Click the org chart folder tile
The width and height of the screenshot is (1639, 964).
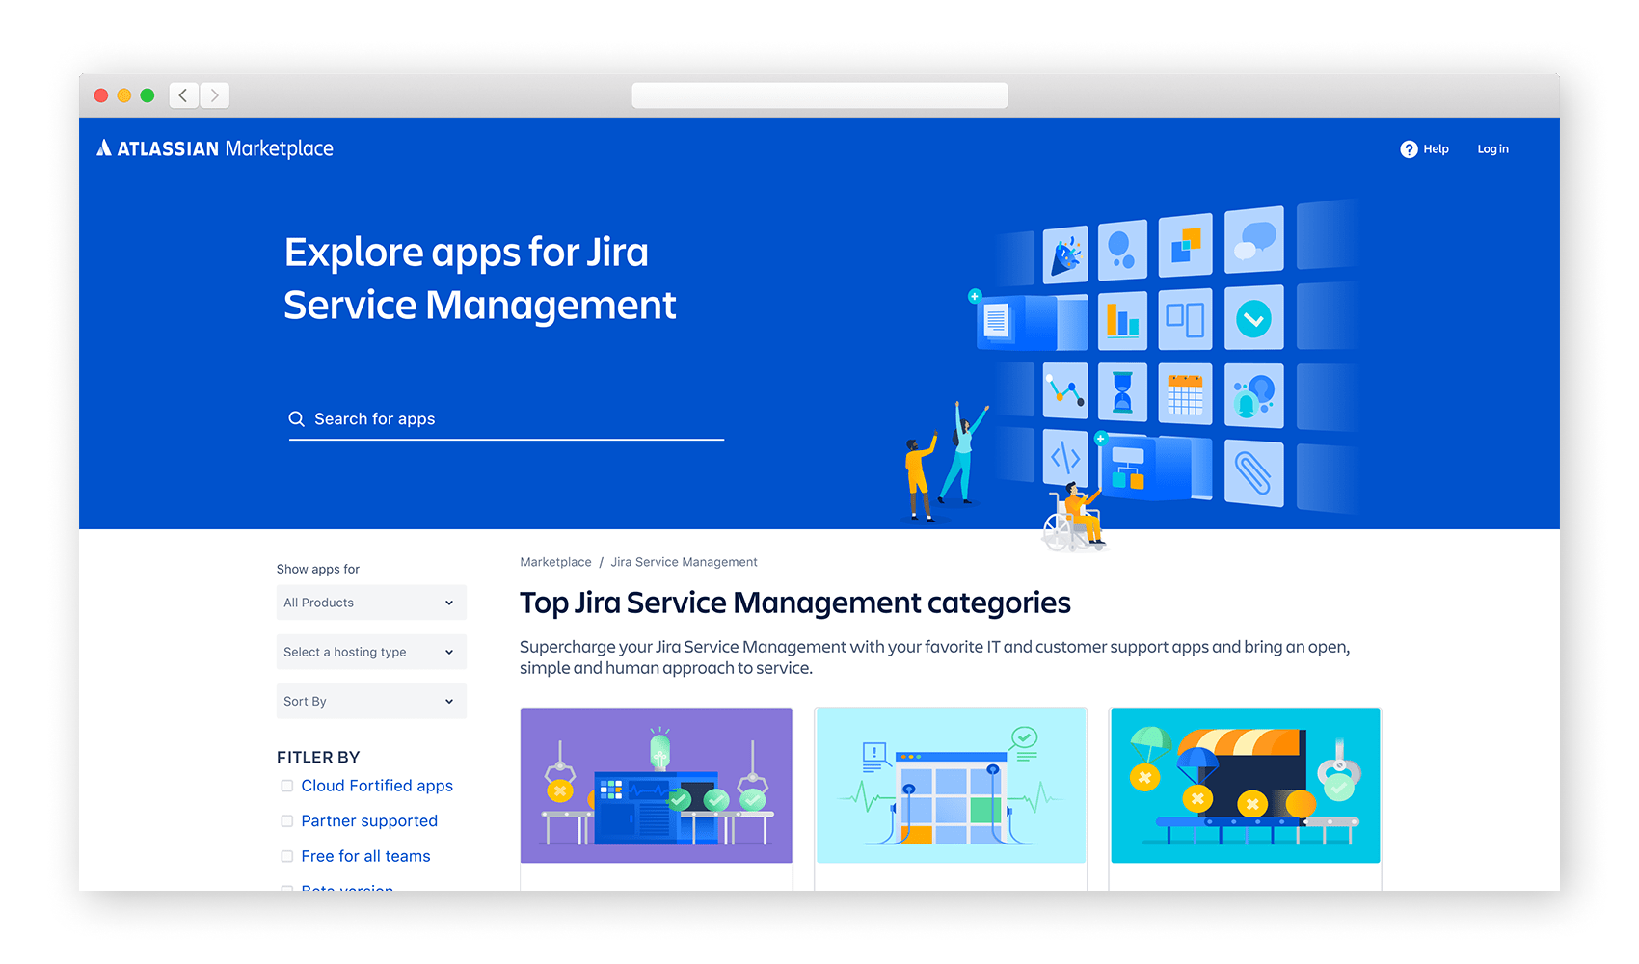tap(1128, 467)
